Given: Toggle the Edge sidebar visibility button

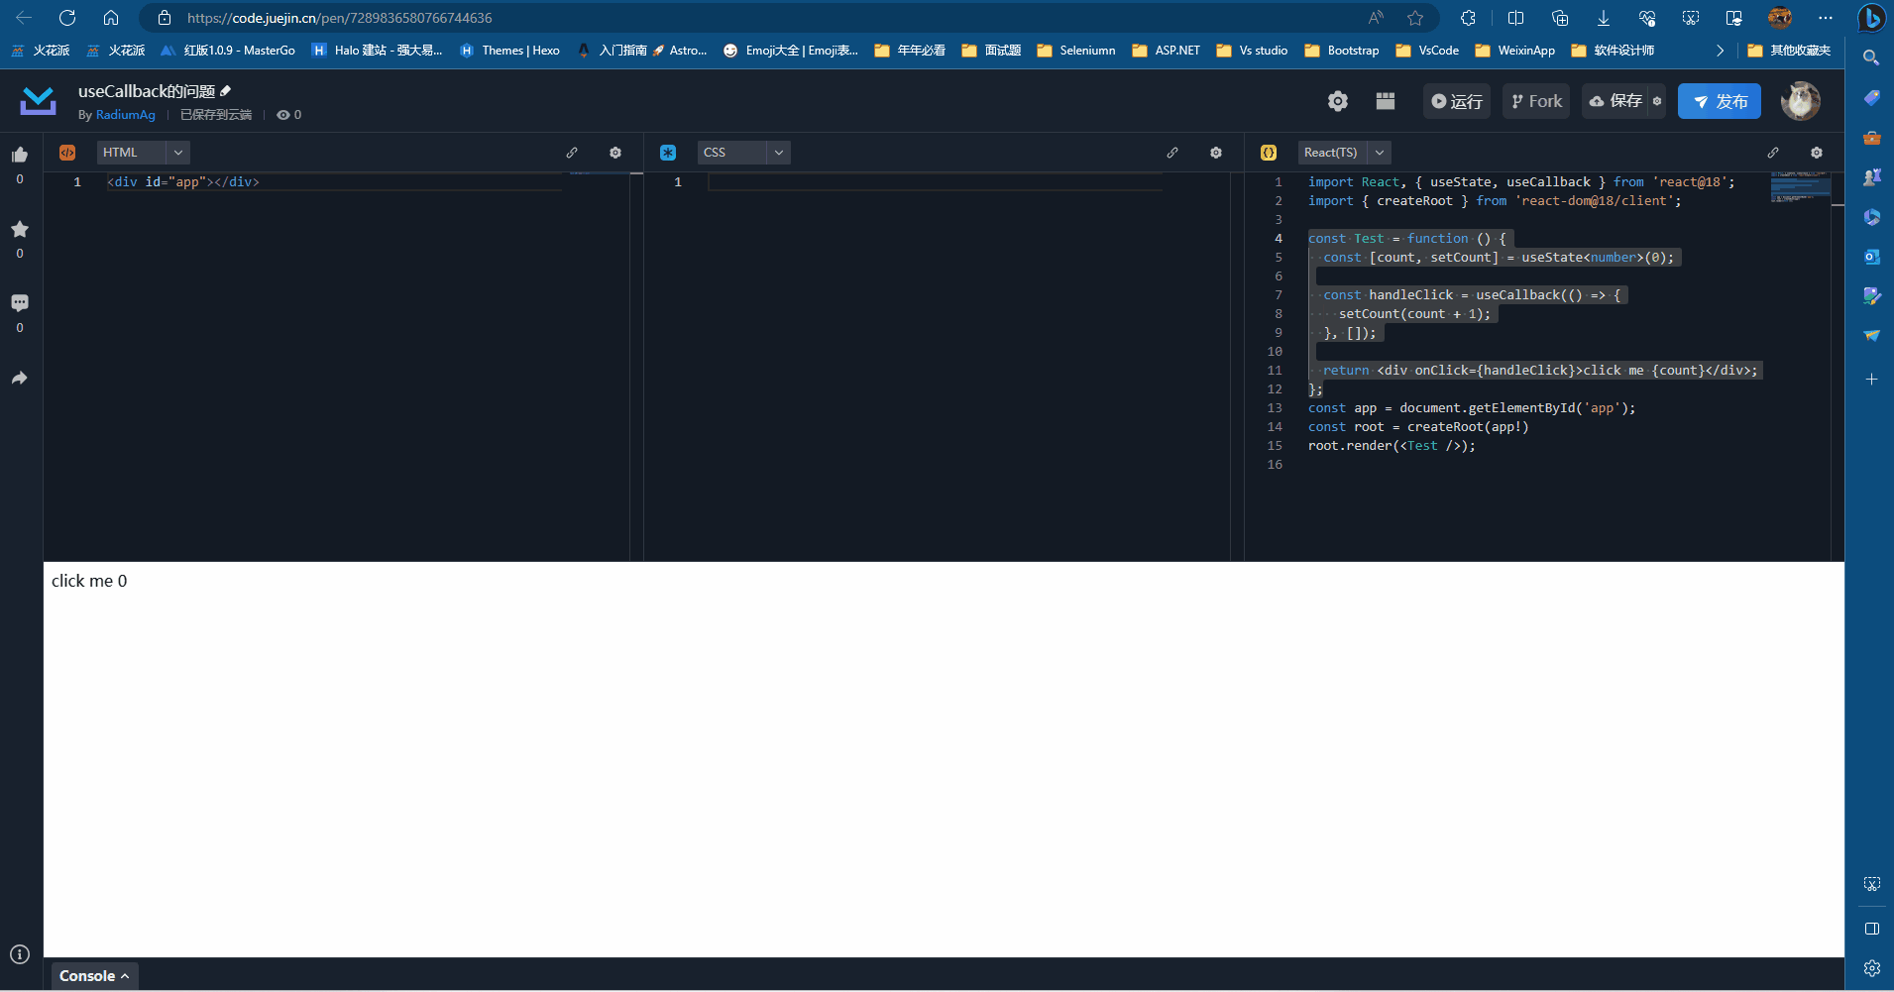Looking at the screenshot, I should [1871, 929].
